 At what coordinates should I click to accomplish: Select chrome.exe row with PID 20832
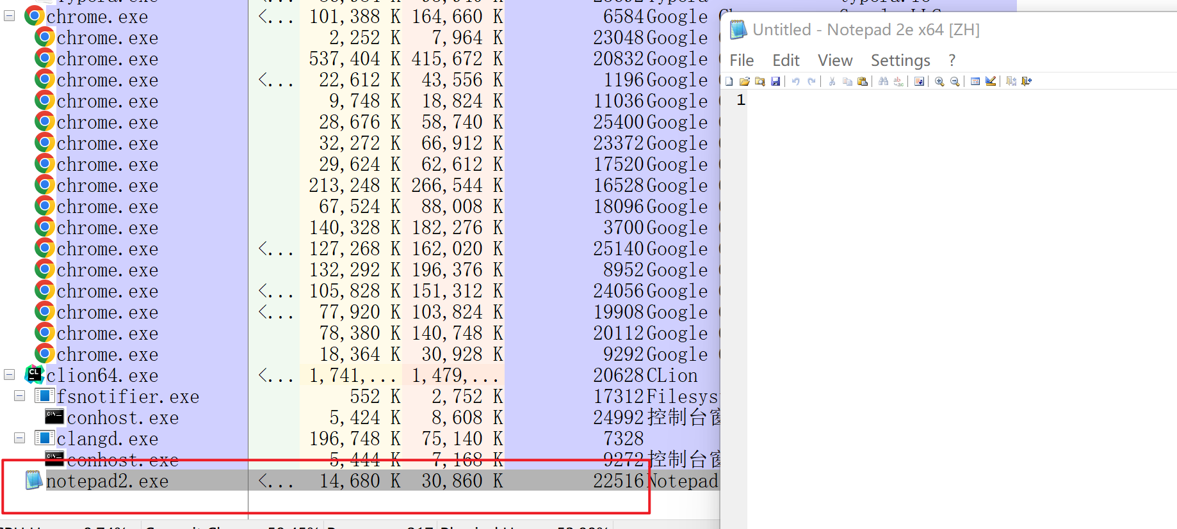[360, 59]
